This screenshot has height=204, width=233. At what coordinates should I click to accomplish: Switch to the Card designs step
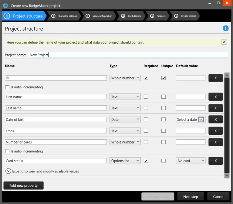click(x=131, y=16)
